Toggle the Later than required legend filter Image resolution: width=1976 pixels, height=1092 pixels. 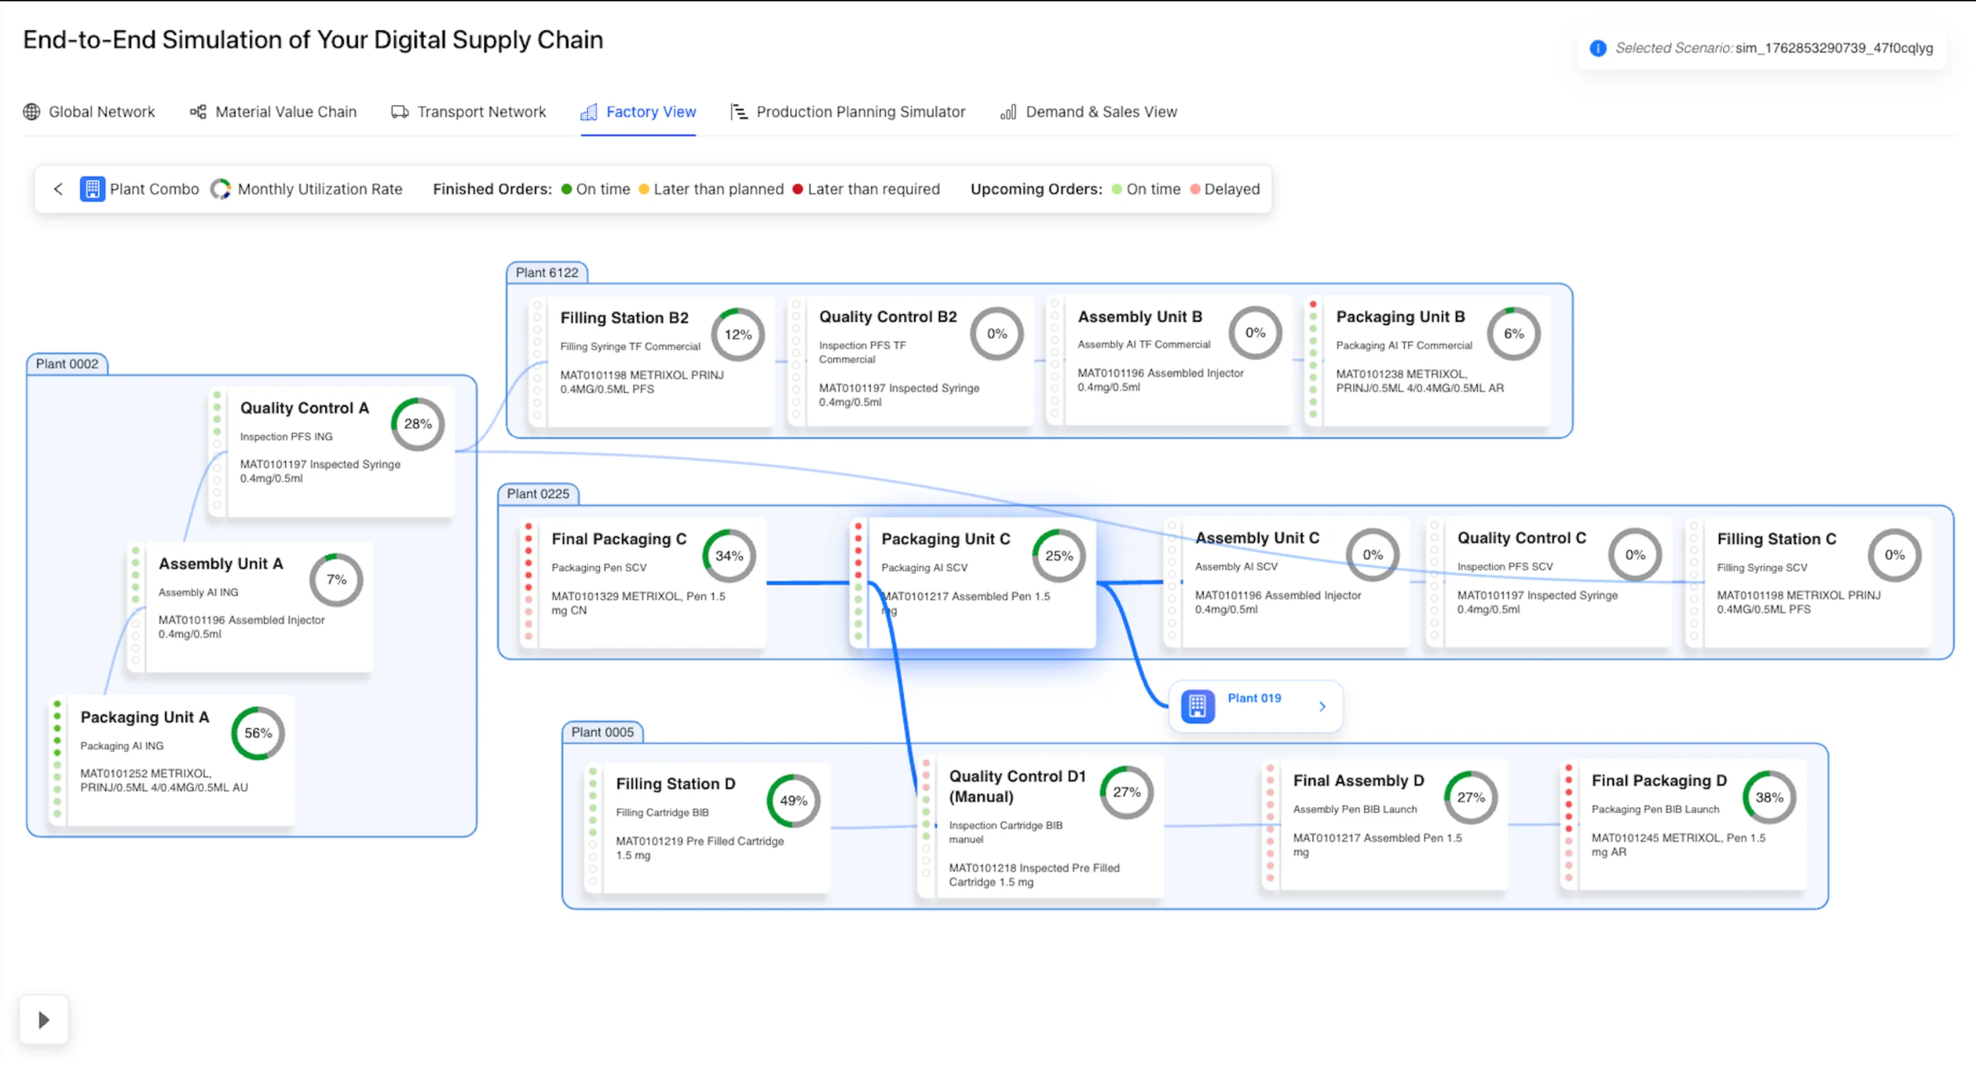point(798,189)
